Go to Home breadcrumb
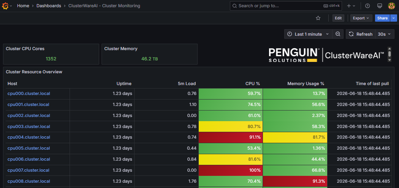The width and height of the screenshot is (399, 188). tap(23, 6)
